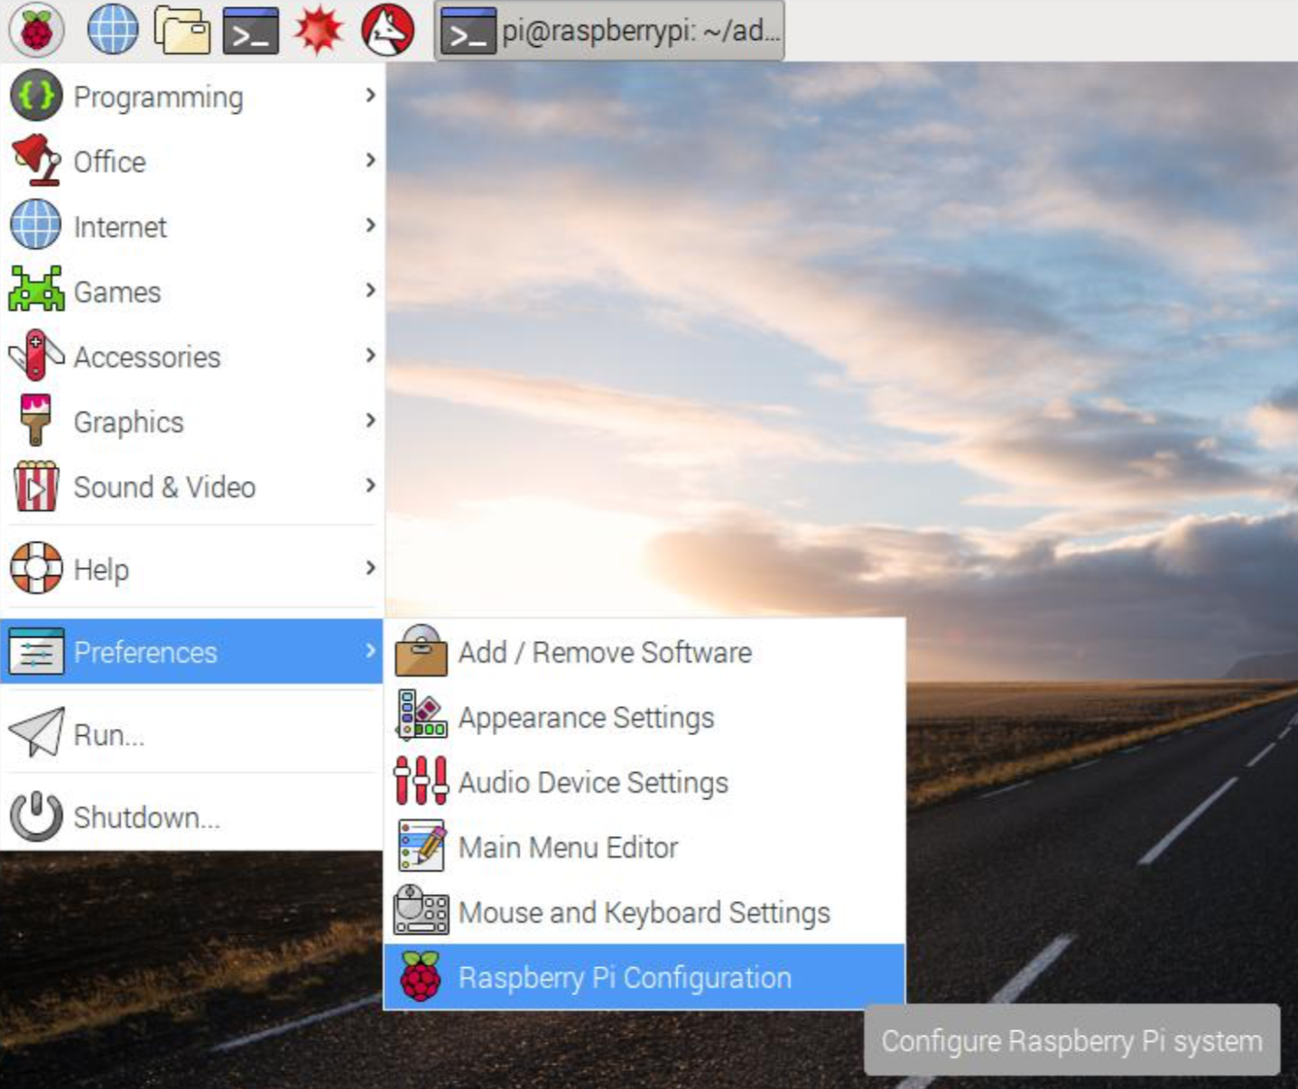Viewport: 1298px width, 1089px height.
Task: Expand the Help submenu arrow
Action: coord(370,568)
